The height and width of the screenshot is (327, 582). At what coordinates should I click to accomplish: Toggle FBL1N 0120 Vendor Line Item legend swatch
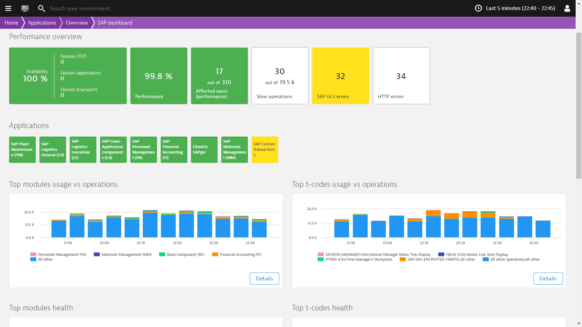coord(441,254)
